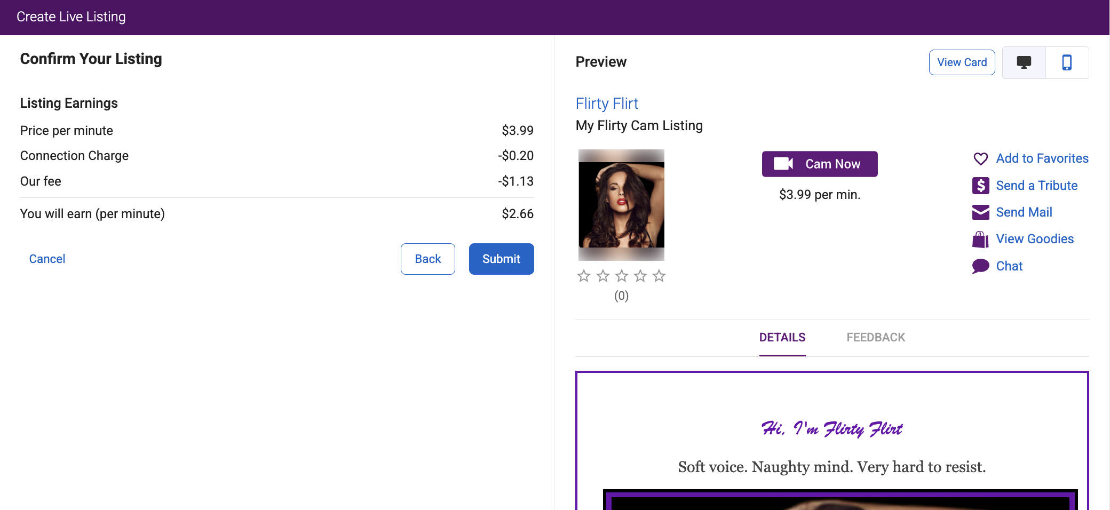1110x510 pixels.
Task: Click the Price per minute label
Action: click(67, 131)
